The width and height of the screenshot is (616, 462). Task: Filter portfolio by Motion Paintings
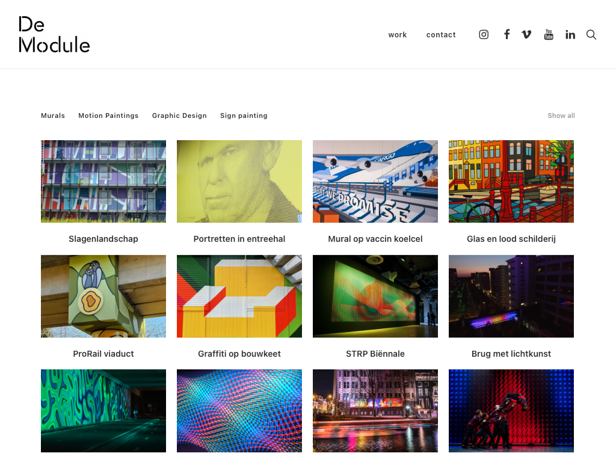click(x=108, y=115)
